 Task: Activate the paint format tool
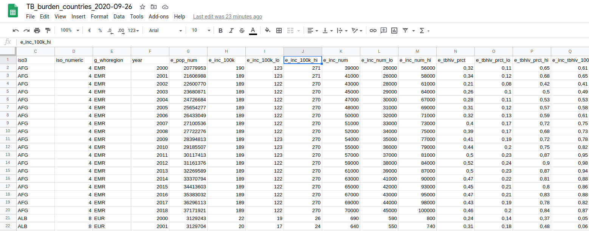(x=48, y=31)
